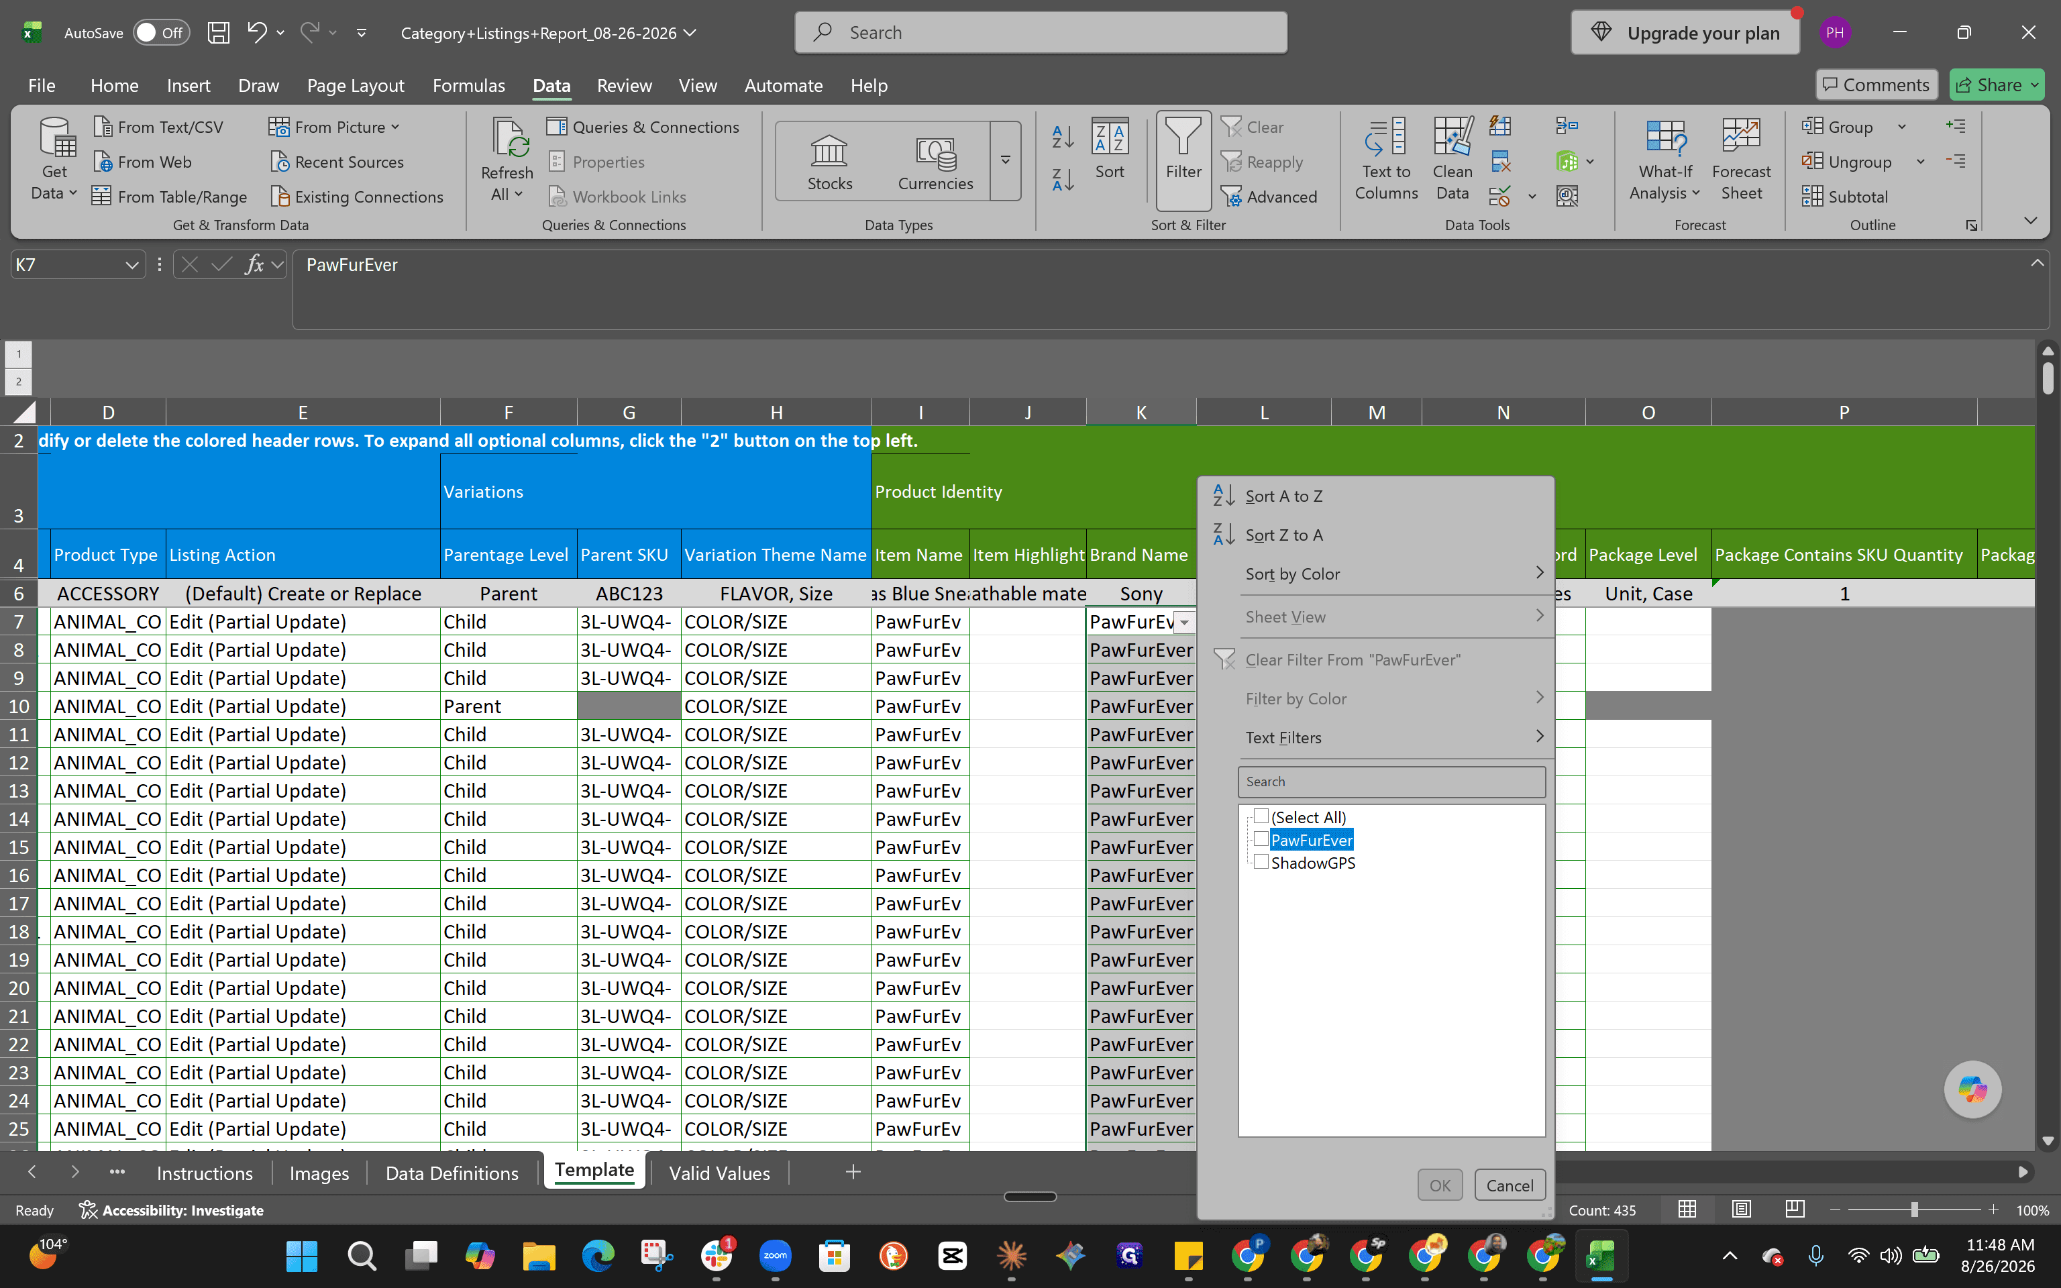Open Get Data dropdown

coord(54,160)
